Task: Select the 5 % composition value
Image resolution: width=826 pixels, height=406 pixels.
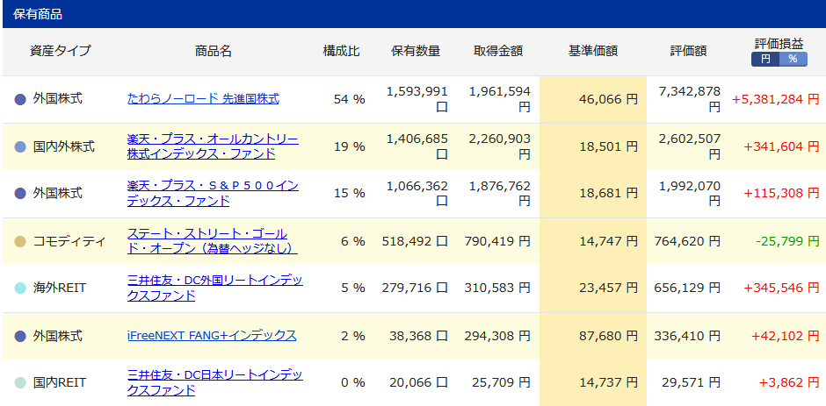Action: click(353, 288)
